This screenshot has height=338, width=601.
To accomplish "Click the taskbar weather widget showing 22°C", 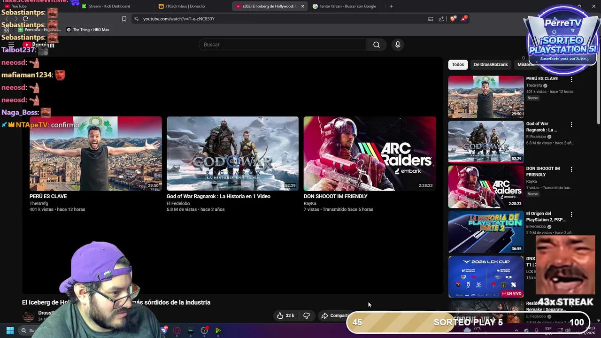I will [475, 330].
